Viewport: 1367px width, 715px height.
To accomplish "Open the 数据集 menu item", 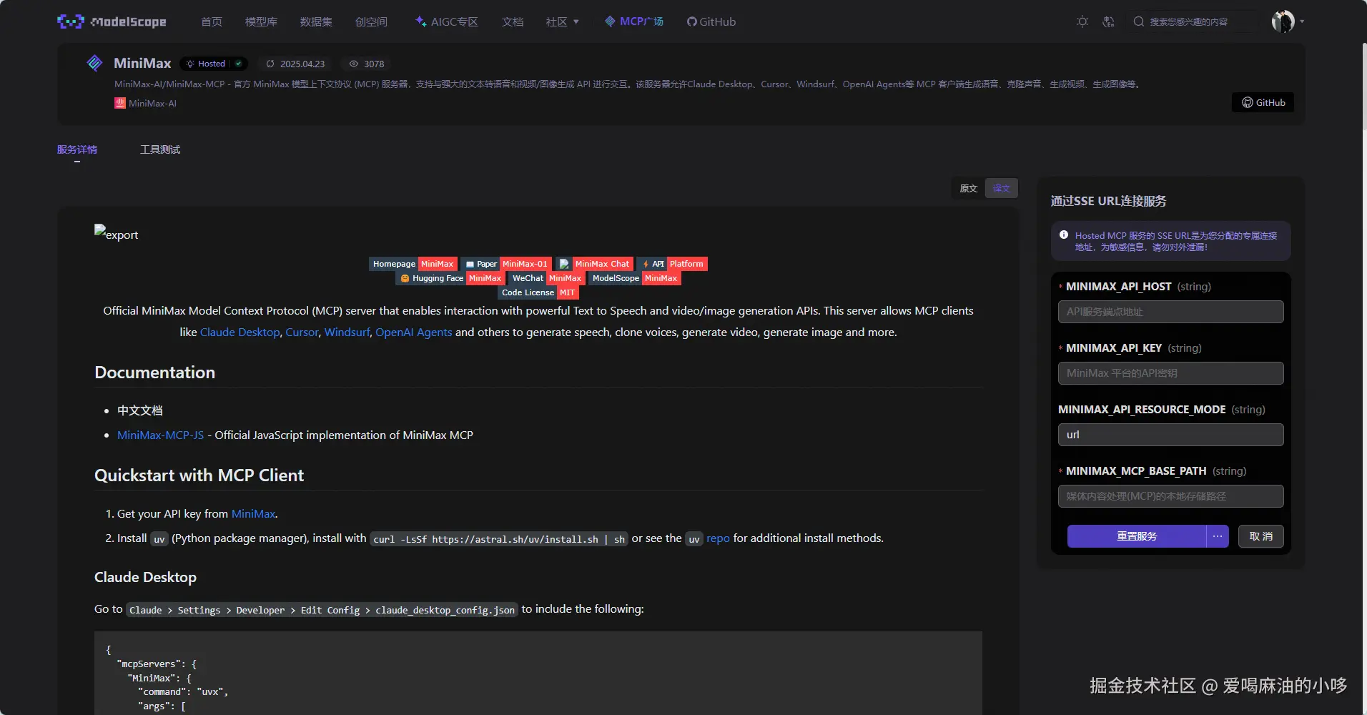I will (x=316, y=22).
